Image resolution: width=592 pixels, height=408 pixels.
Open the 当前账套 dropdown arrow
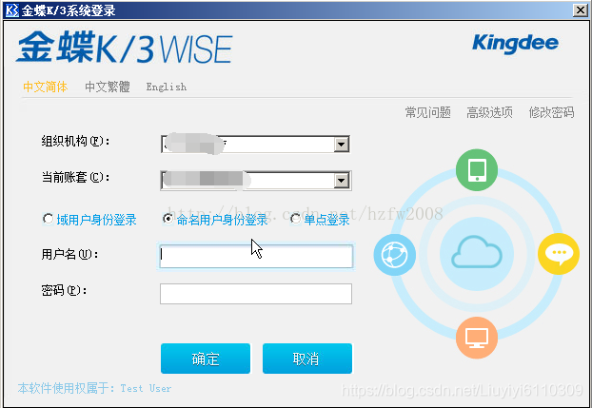tap(342, 181)
